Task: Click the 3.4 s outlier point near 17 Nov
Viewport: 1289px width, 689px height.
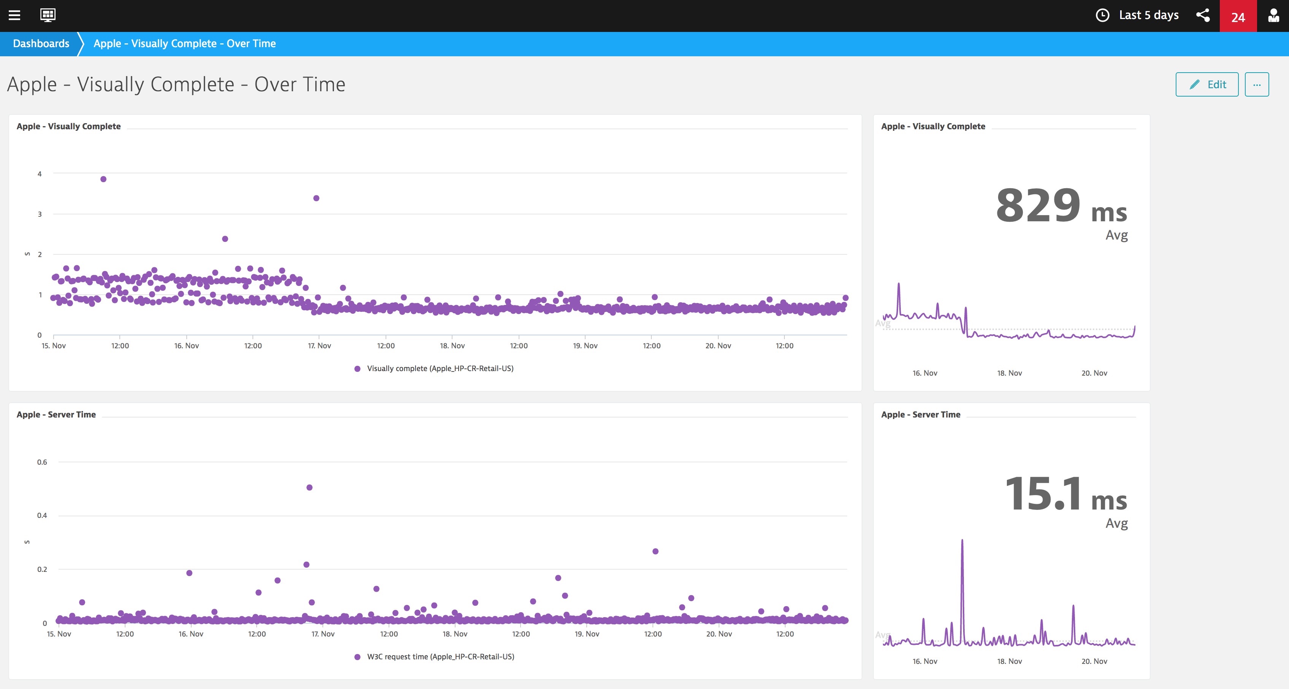Action: pos(316,198)
